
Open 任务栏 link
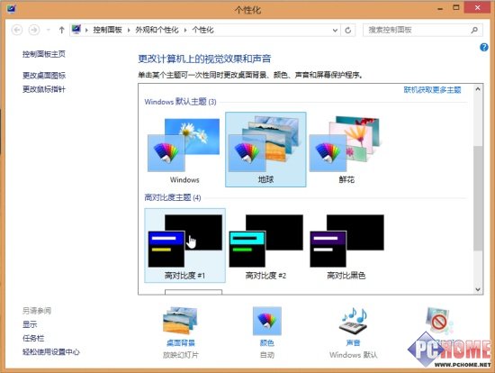point(33,338)
